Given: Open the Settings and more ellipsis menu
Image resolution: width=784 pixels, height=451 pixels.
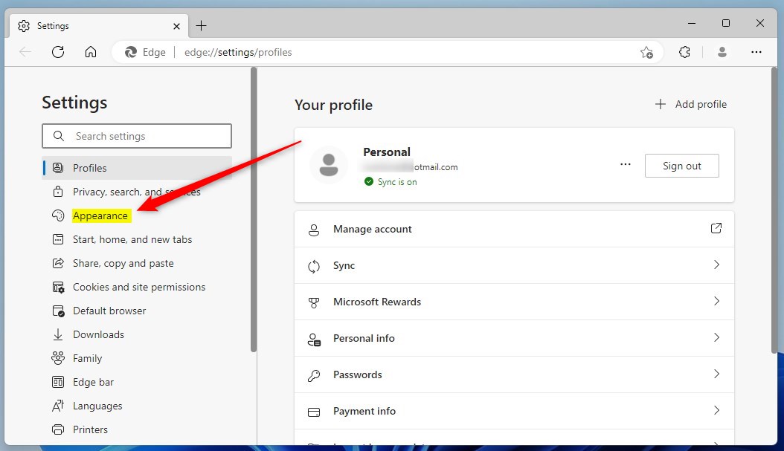Looking at the screenshot, I should 757,52.
